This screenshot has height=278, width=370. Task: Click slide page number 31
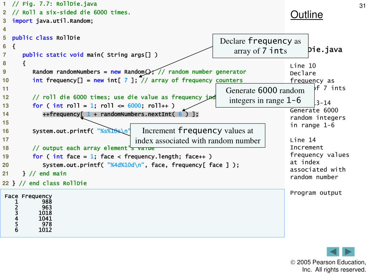click(x=362, y=6)
